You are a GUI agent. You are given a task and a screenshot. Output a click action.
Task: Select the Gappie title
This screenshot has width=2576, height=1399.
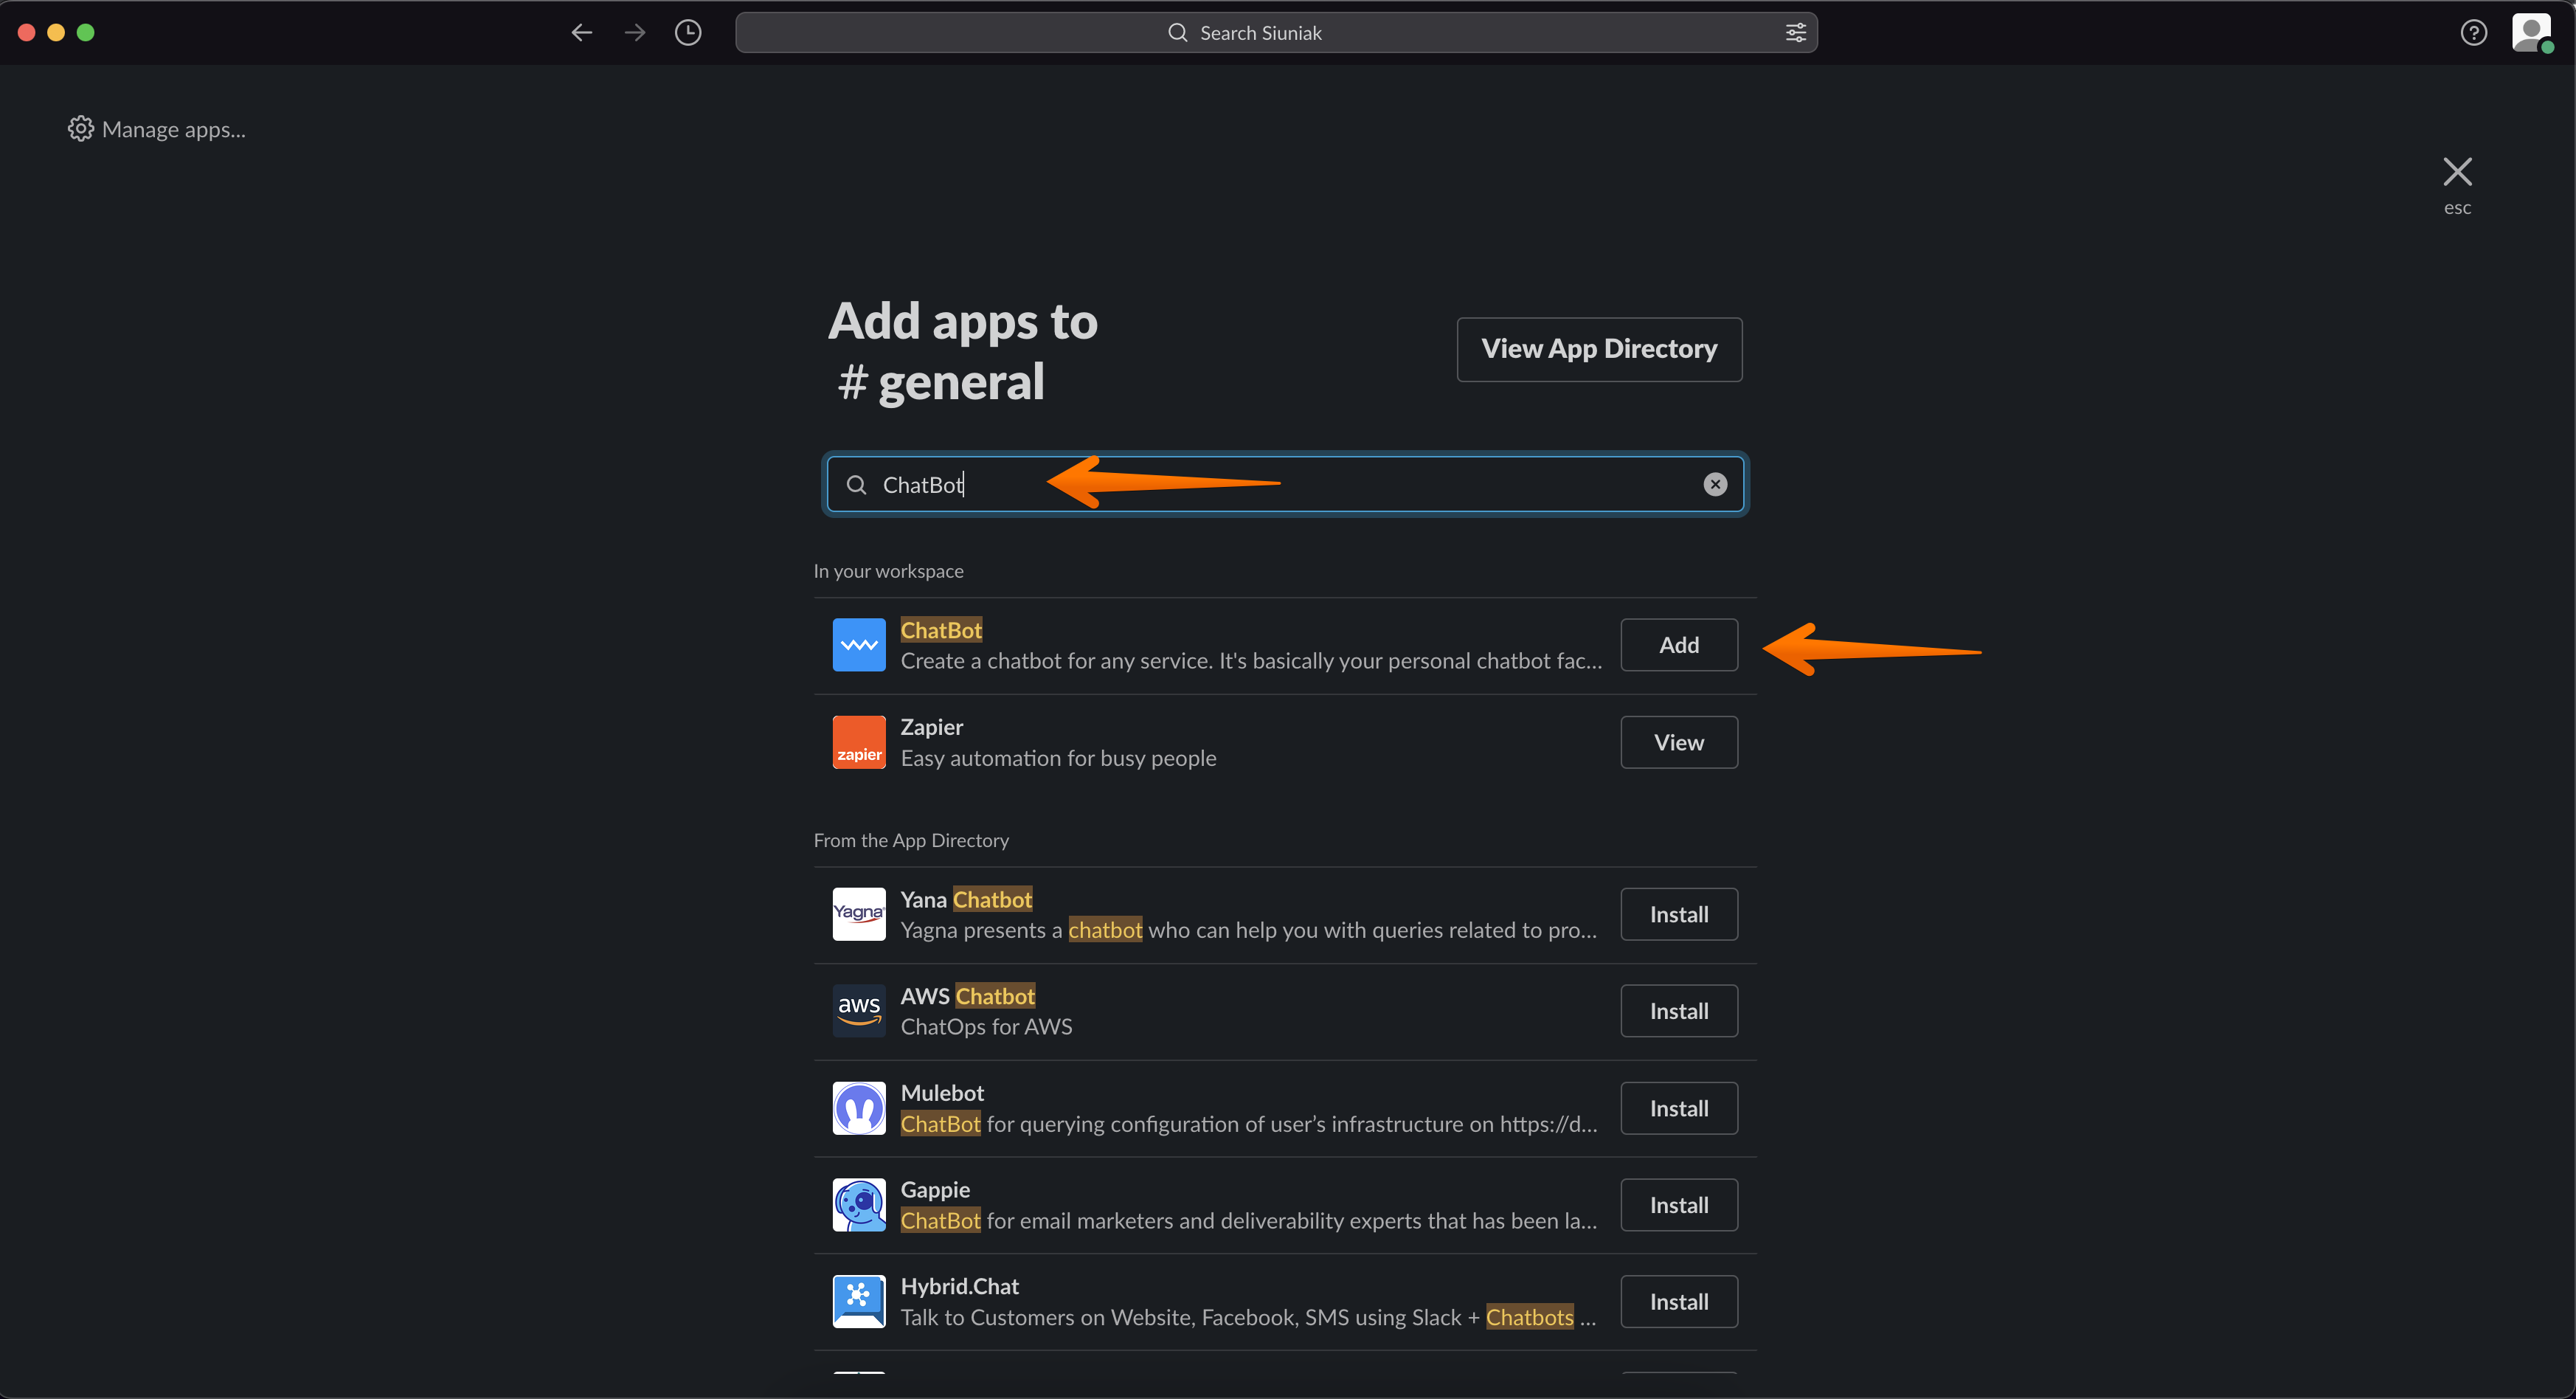click(x=935, y=1190)
